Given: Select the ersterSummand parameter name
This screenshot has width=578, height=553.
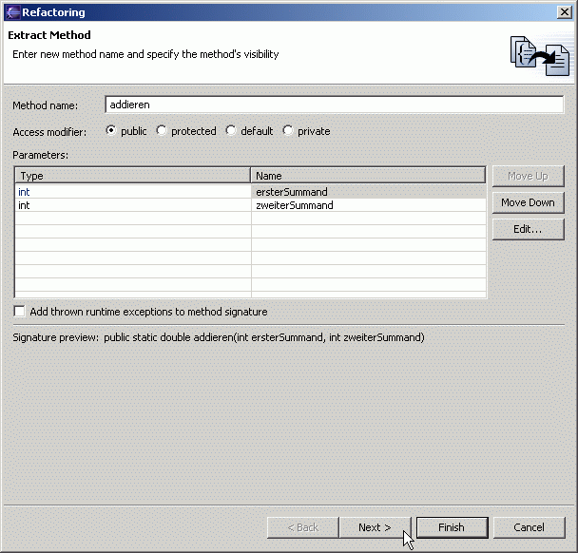Looking at the screenshot, I should tap(368, 192).
